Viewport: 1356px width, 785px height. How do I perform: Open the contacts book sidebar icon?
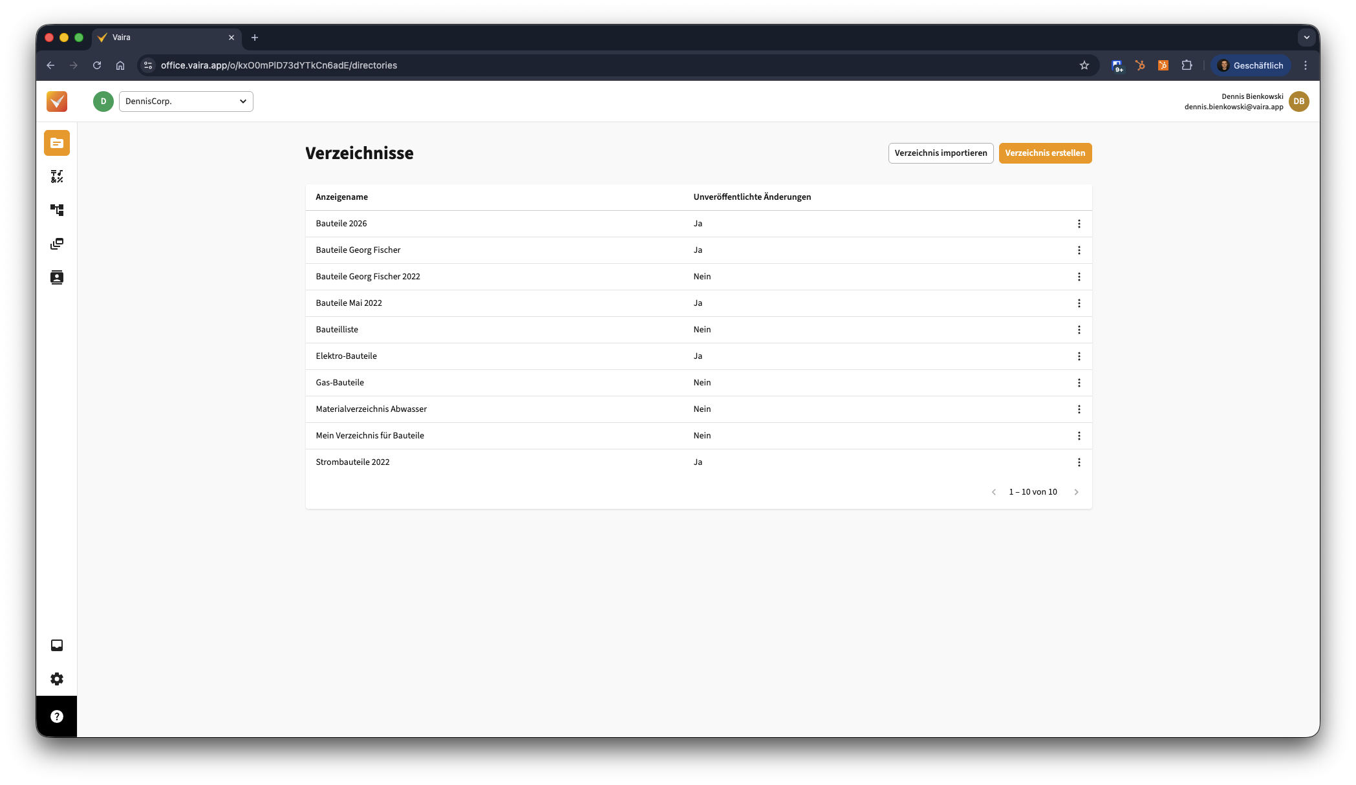pyautogui.click(x=57, y=277)
